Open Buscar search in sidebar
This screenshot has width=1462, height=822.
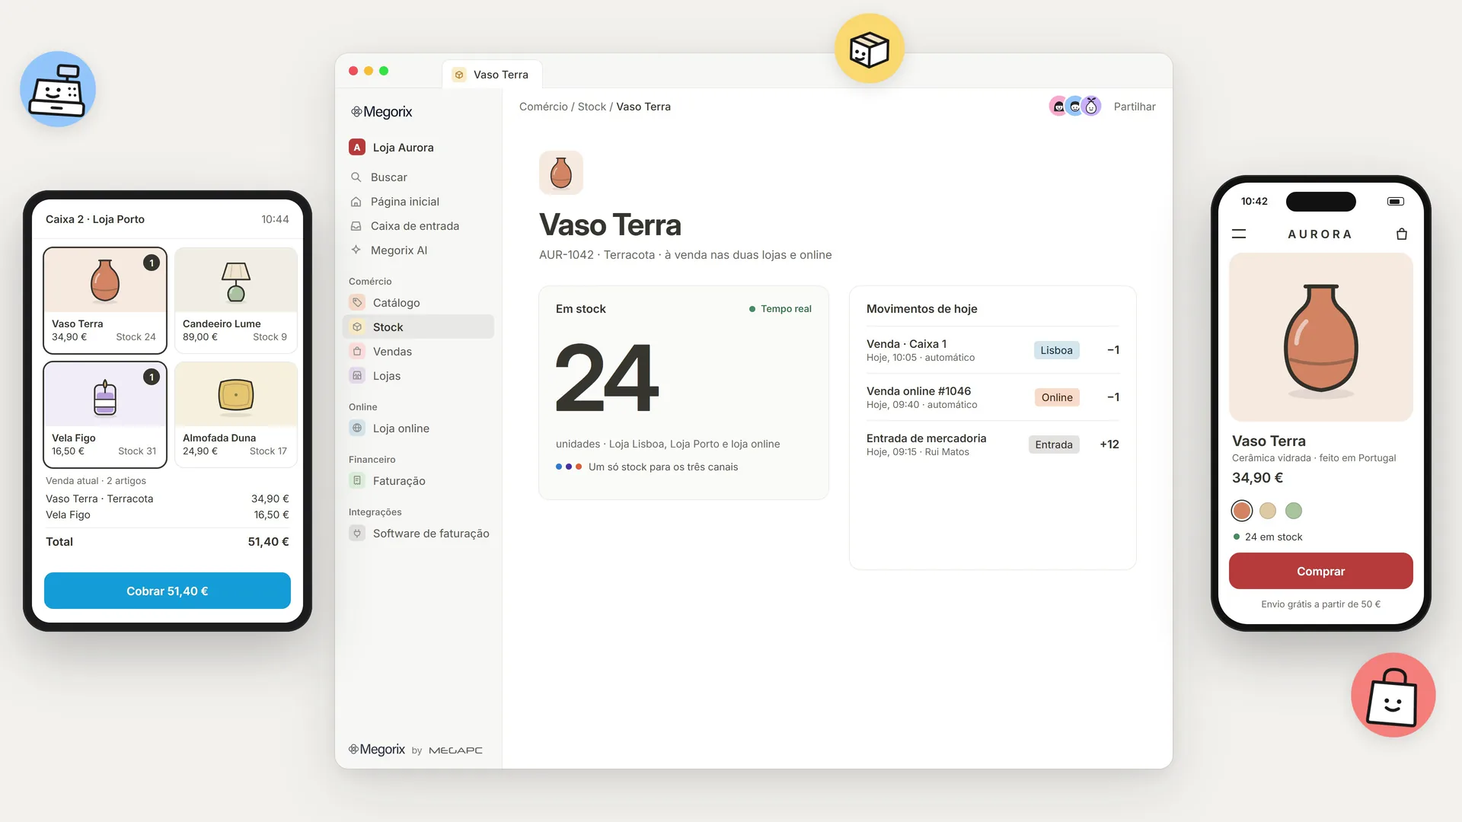[418, 177]
